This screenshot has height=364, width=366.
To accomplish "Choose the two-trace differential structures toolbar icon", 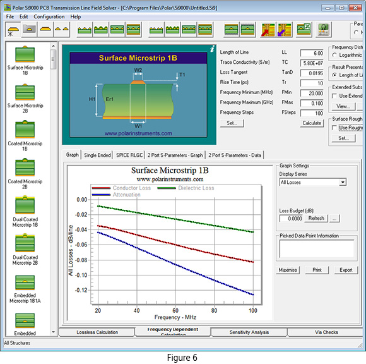I will pos(62,30).
